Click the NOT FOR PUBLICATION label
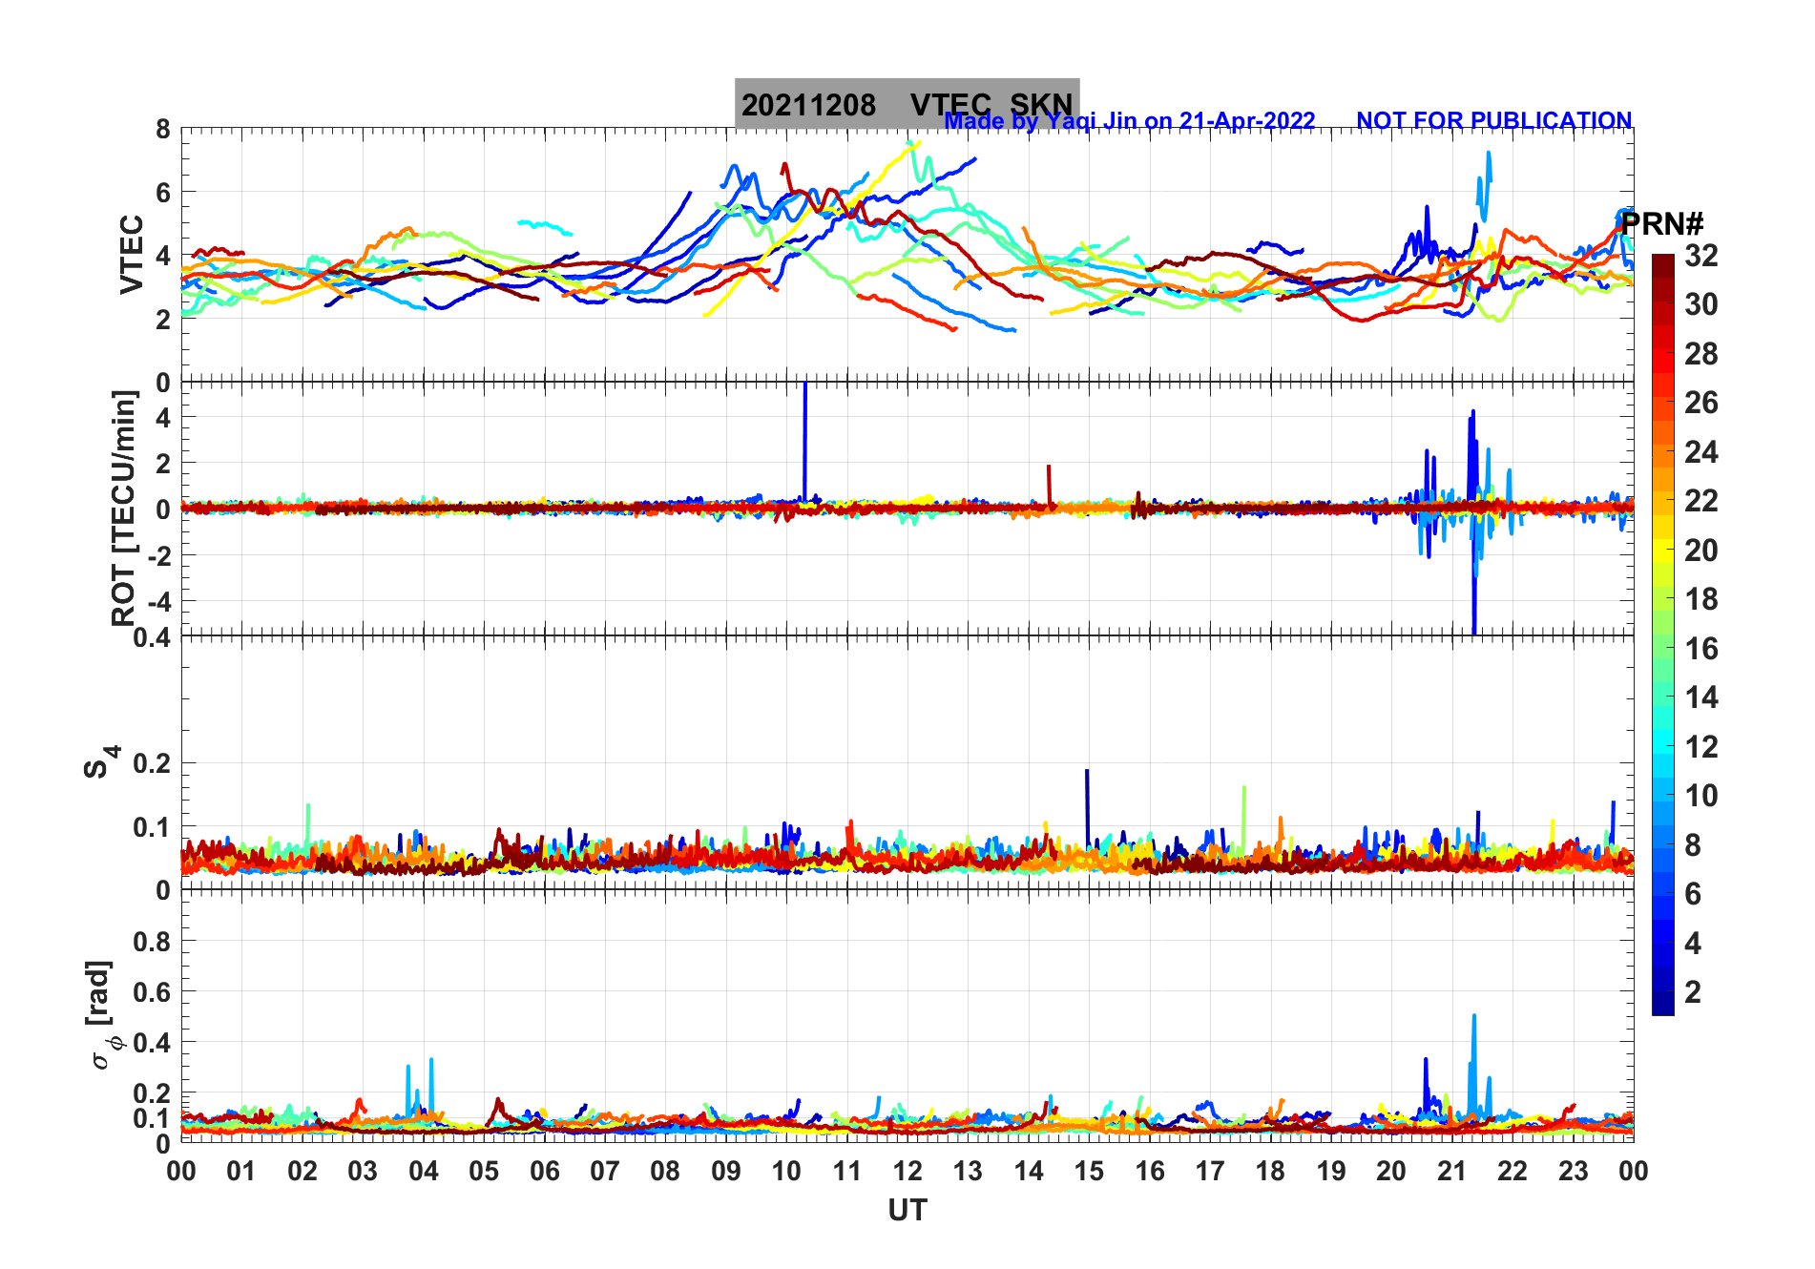 1493,121
